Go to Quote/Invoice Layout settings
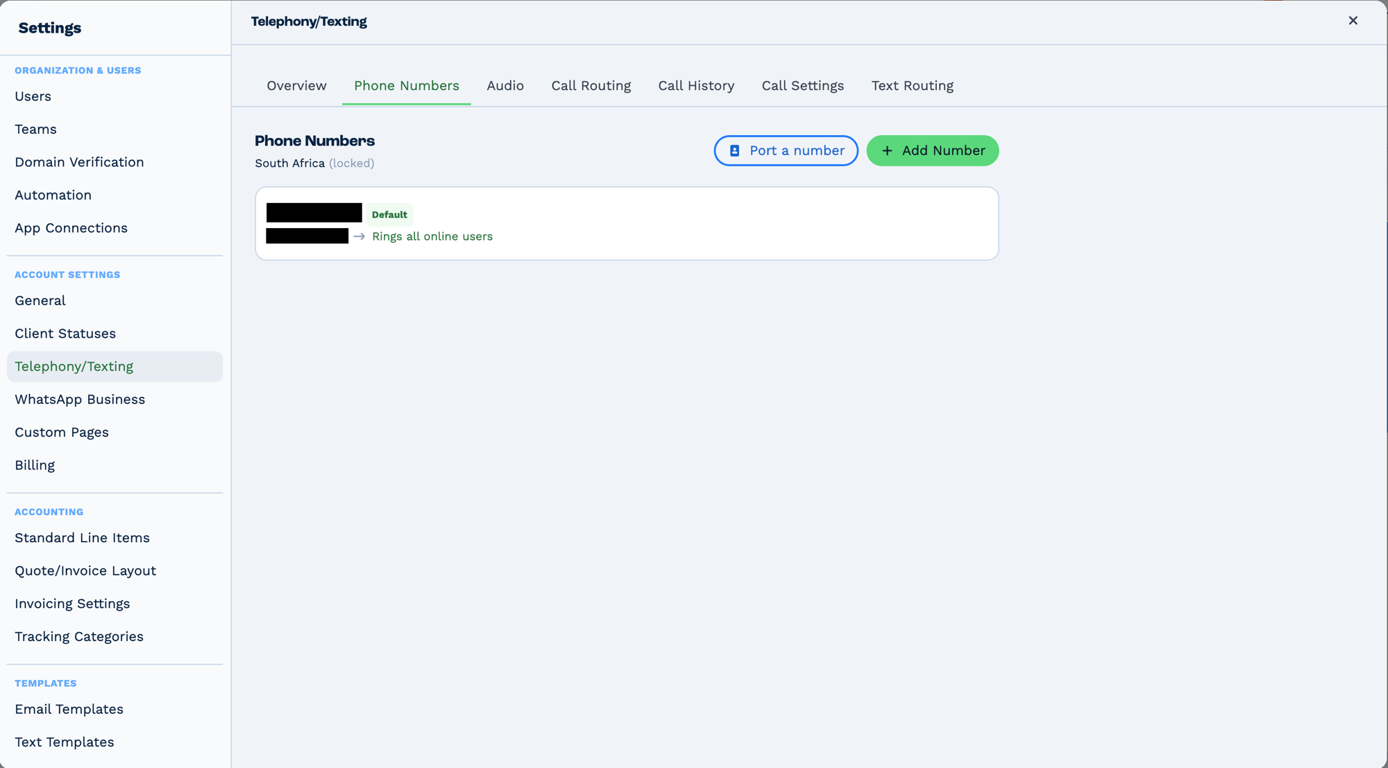This screenshot has height=768, width=1388. click(115, 571)
